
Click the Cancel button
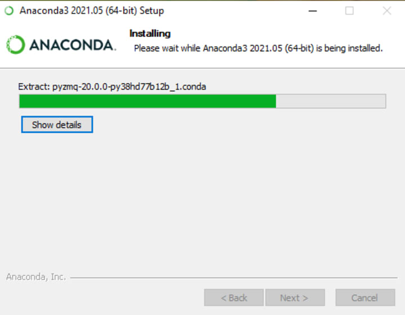click(365, 298)
